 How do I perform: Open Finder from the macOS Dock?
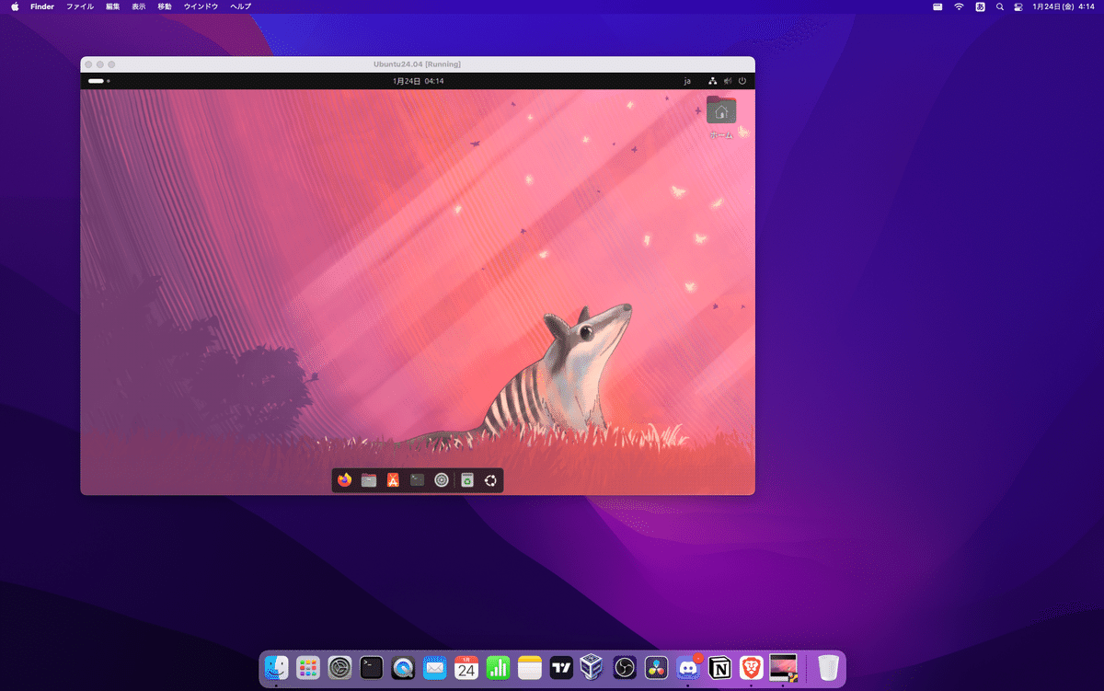[x=277, y=667]
